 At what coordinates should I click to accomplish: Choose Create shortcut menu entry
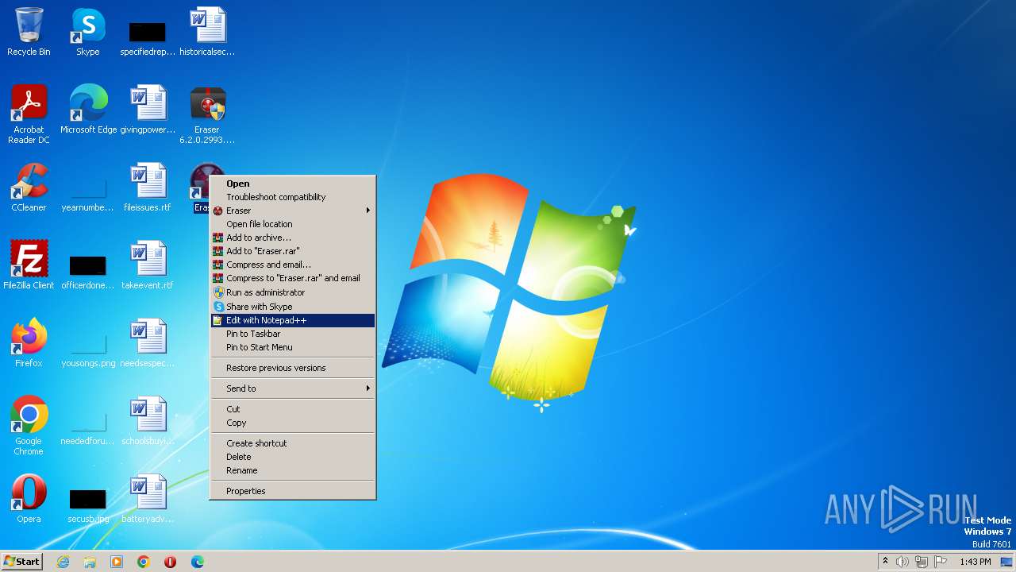tap(293, 443)
